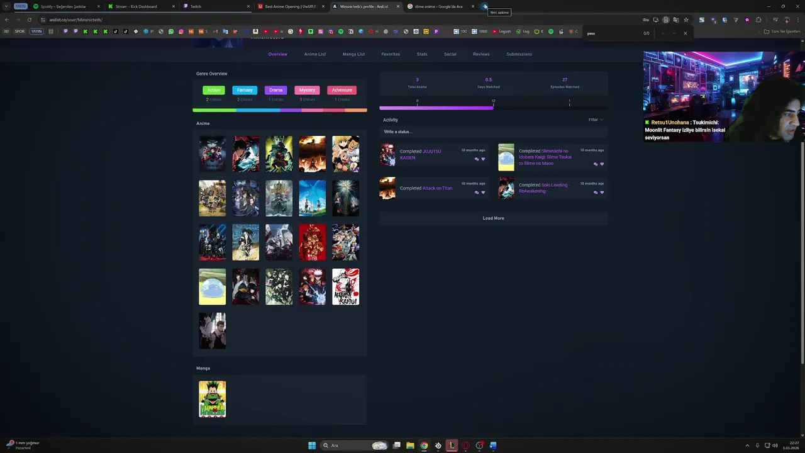Open replies on Attack on Titan activity
Screen dimensions: 805x453
(477, 193)
